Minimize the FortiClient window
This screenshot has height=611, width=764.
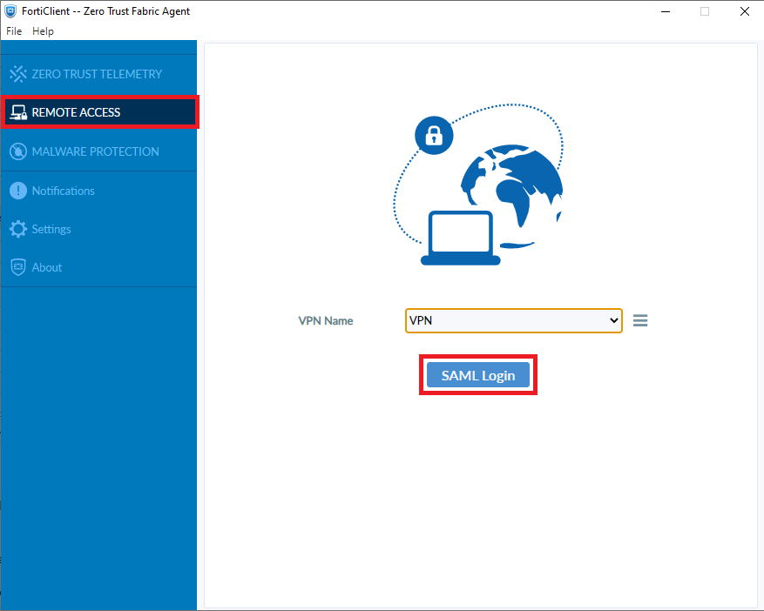pyautogui.click(x=666, y=11)
